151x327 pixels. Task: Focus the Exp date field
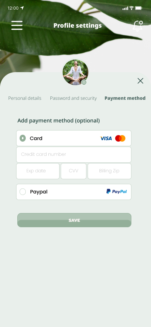38,171
